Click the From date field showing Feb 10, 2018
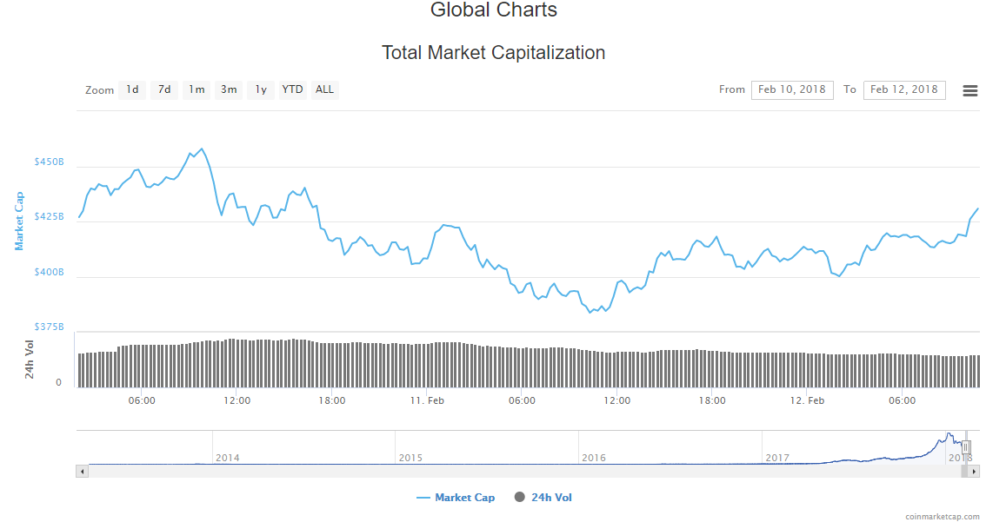 pos(792,89)
